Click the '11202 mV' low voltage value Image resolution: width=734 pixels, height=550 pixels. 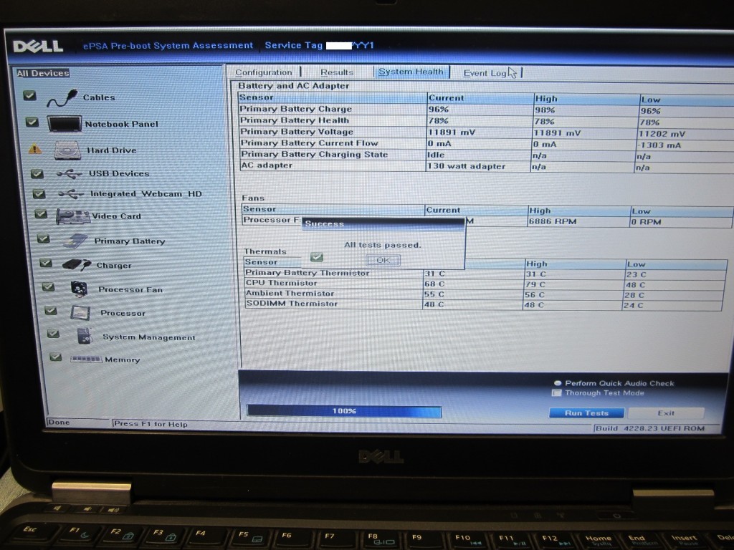tap(662, 134)
